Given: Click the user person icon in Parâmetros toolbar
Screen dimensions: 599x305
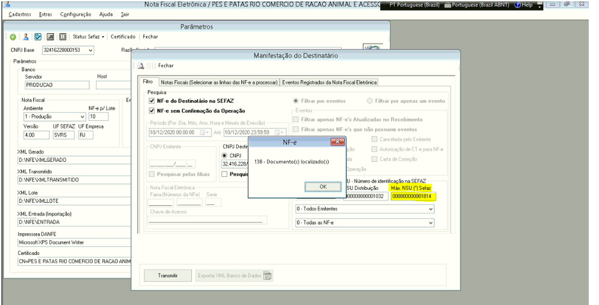Looking at the screenshot, I should (x=25, y=37).
